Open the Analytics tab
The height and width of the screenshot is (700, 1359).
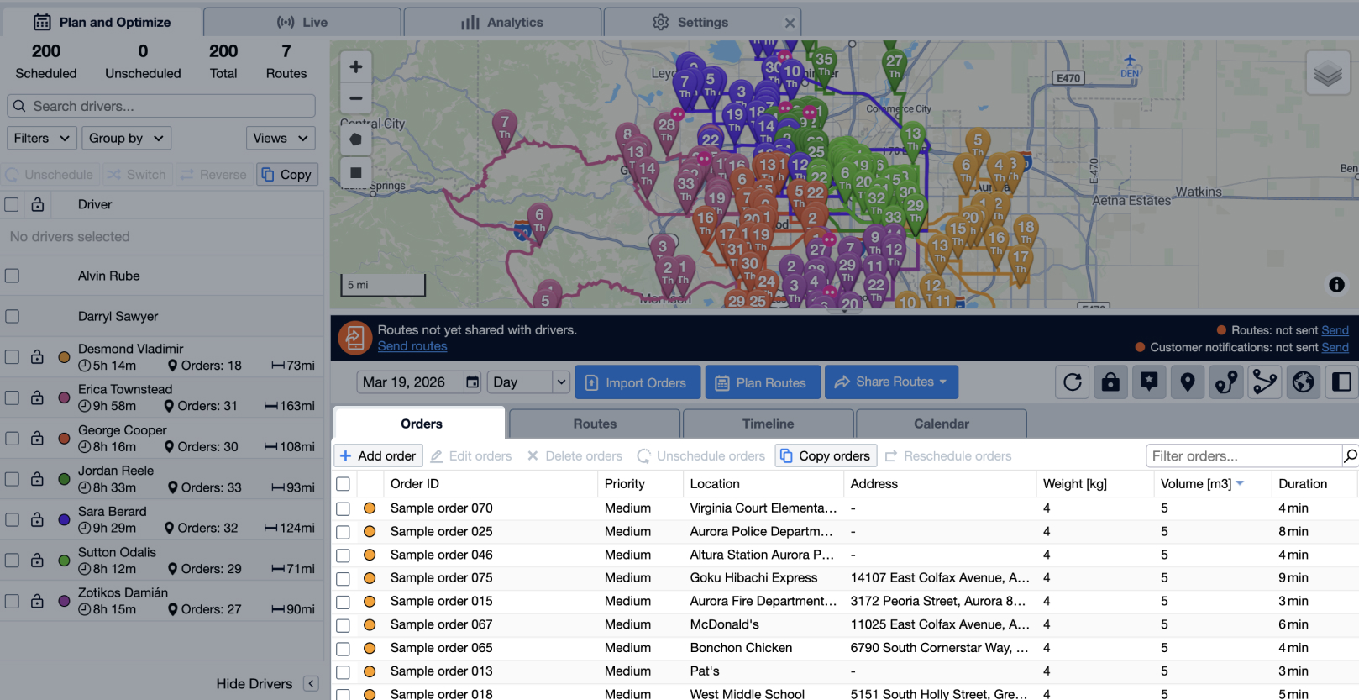pos(502,23)
